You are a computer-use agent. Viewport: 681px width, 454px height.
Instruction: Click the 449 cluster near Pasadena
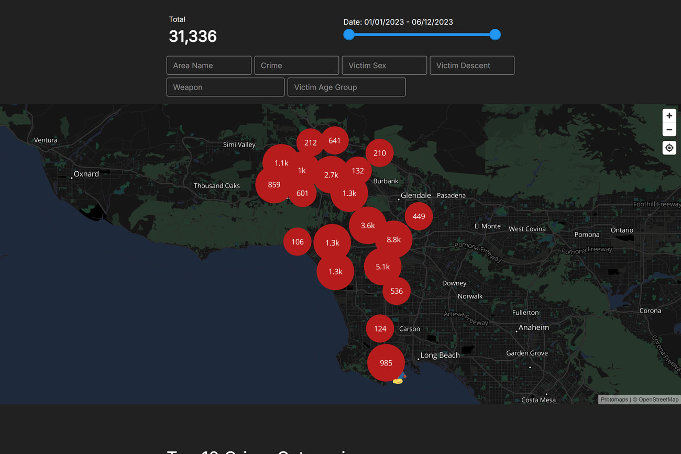419,216
